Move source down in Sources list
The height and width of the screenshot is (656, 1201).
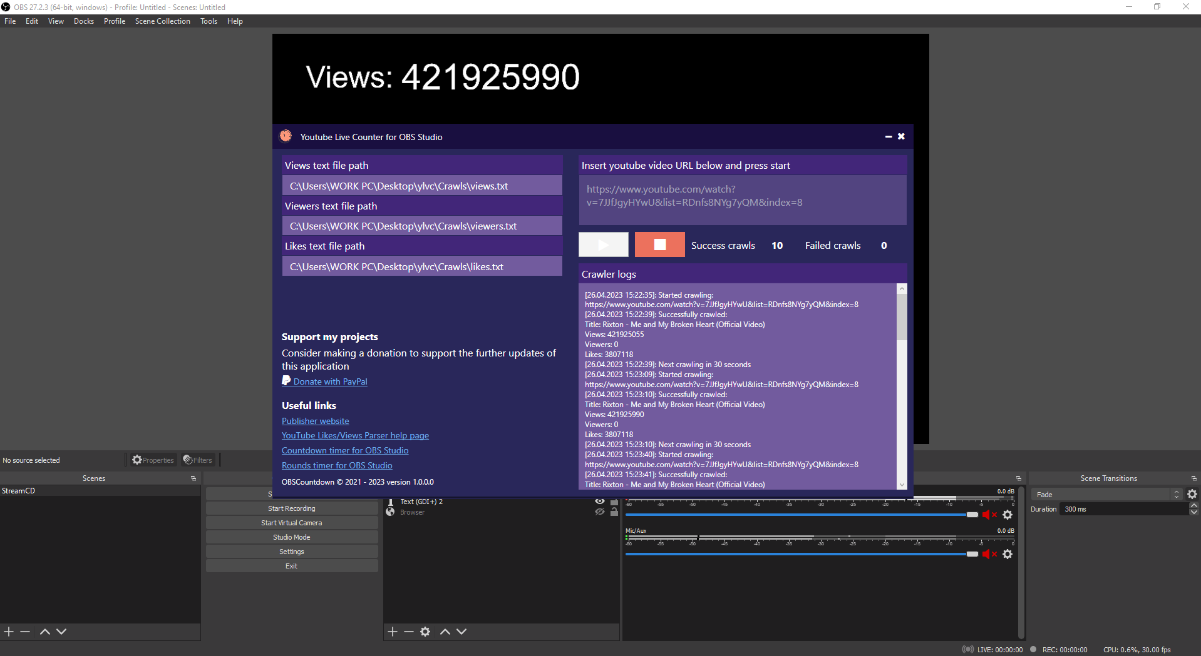click(461, 632)
